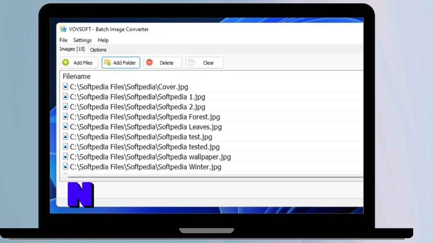
Task: Open the Help menu
Action: coord(103,40)
